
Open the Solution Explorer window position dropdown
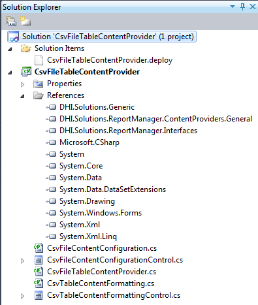tap(233, 7)
